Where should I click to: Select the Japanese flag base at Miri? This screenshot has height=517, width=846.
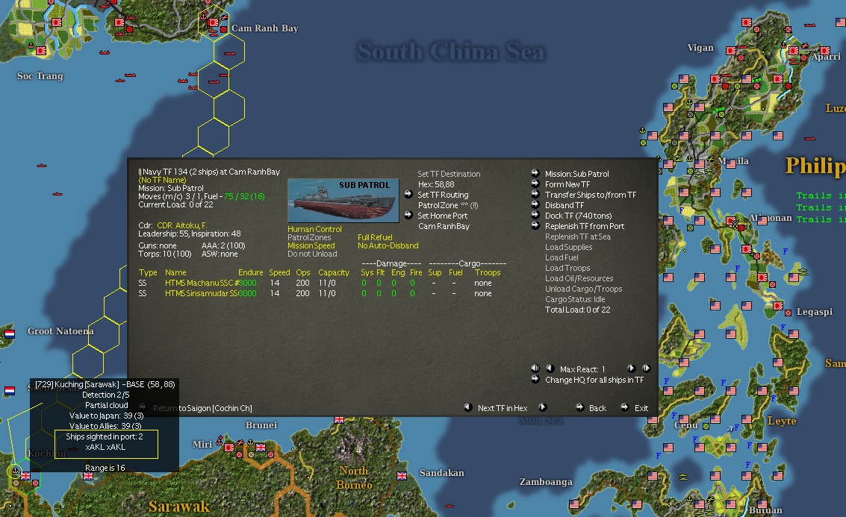[x=228, y=447]
